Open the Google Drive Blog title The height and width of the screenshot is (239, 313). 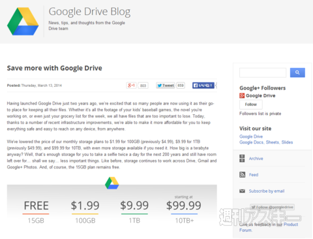[x=89, y=12]
